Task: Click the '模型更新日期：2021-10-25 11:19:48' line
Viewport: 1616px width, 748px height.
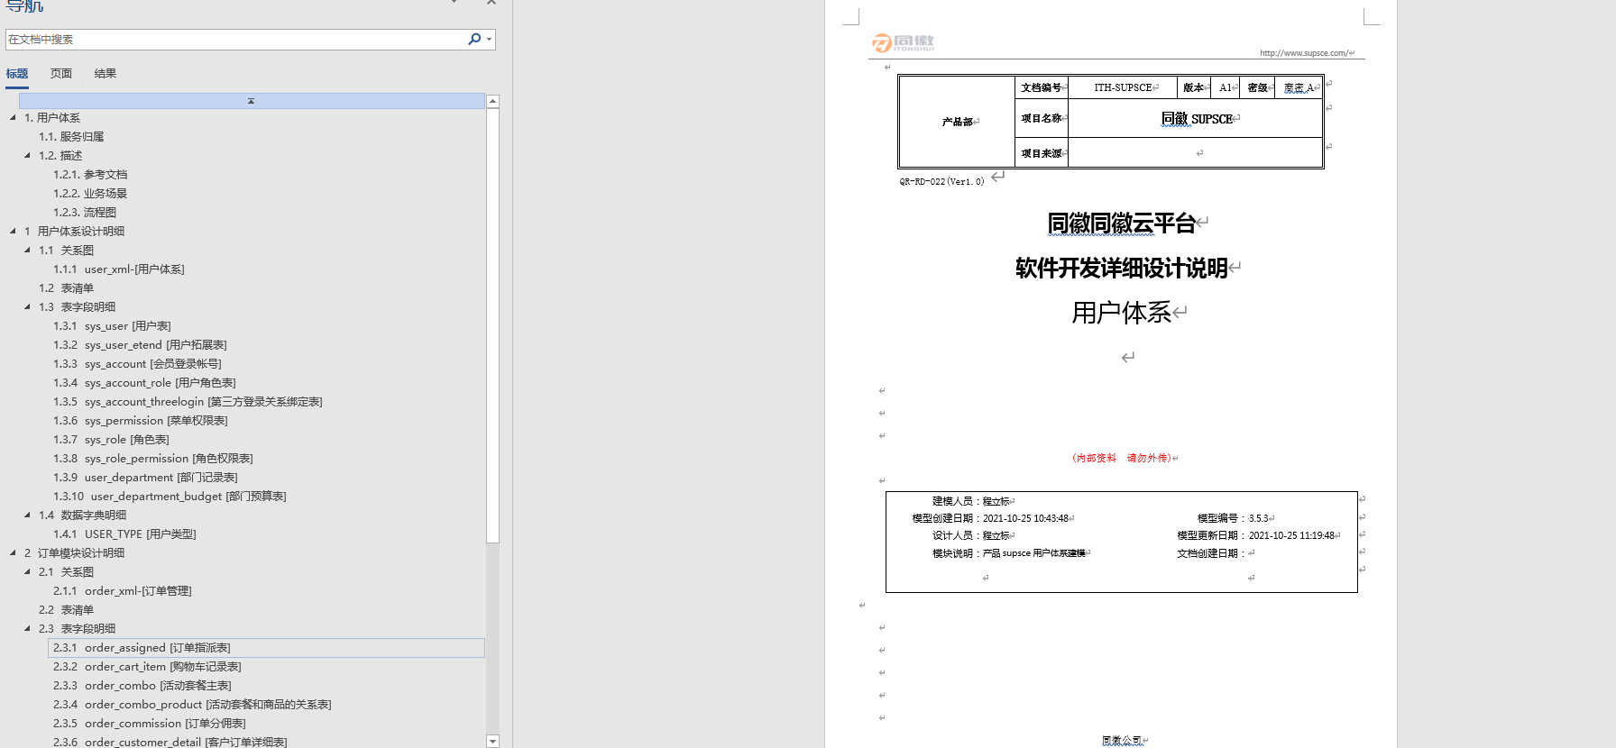Action: pos(1256,535)
